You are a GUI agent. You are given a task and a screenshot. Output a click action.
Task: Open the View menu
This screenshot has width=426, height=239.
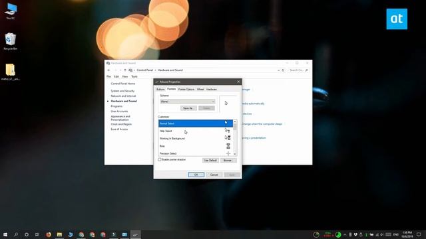click(x=124, y=77)
